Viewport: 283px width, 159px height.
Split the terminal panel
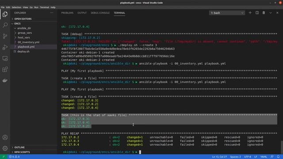coord(257,13)
